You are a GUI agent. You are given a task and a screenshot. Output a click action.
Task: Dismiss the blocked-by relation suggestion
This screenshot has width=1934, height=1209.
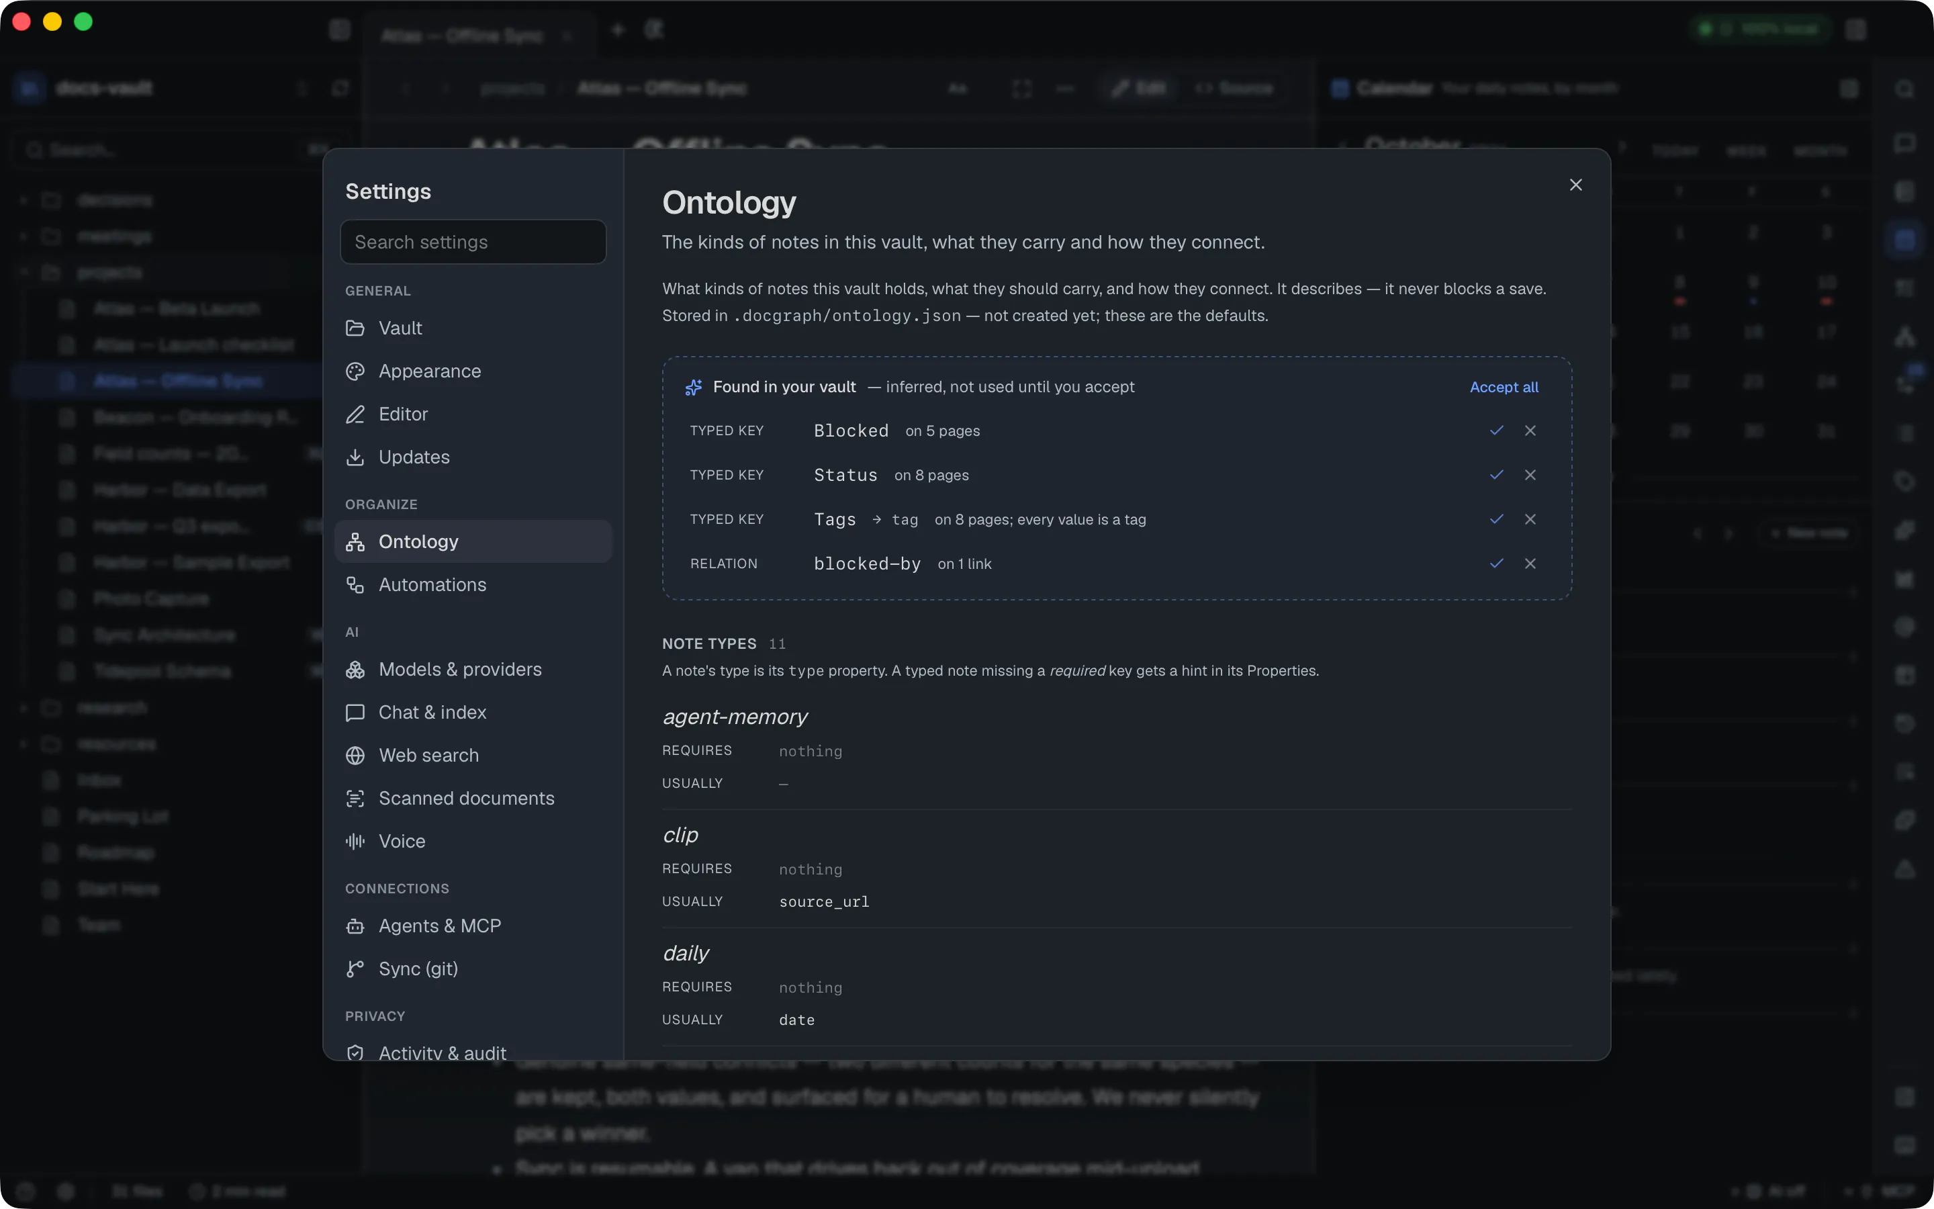coord(1530,564)
